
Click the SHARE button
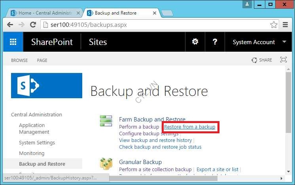point(262,60)
